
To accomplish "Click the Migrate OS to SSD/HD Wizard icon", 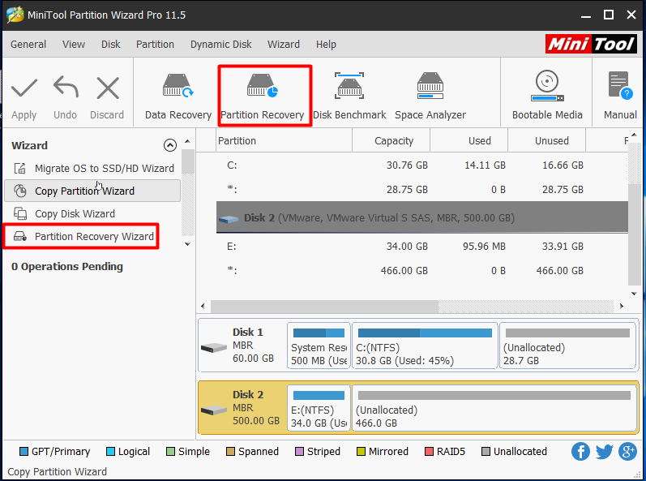I will (x=20, y=168).
